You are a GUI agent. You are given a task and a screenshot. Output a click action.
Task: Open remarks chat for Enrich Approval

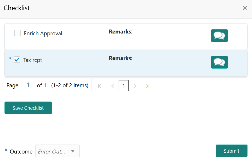point(219,36)
